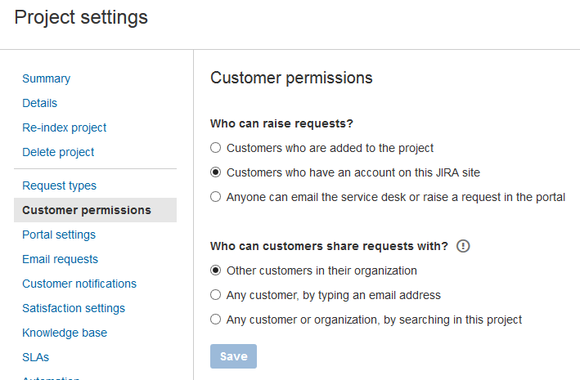Screen dimensions: 580x380
Task: Open Request types settings
Action: click(x=59, y=186)
